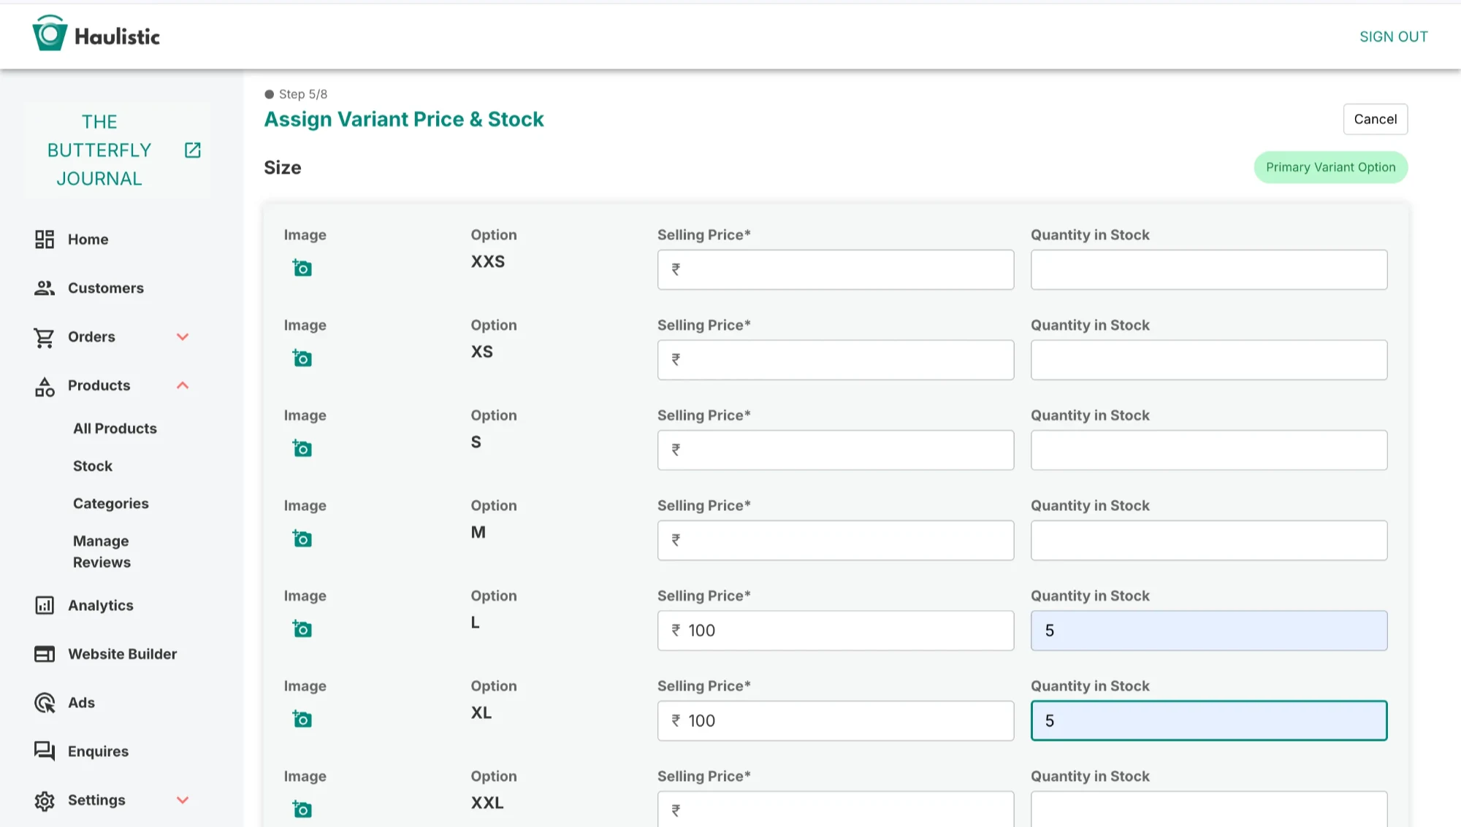Focus Selling Price field for XS

tap(835, 360)
